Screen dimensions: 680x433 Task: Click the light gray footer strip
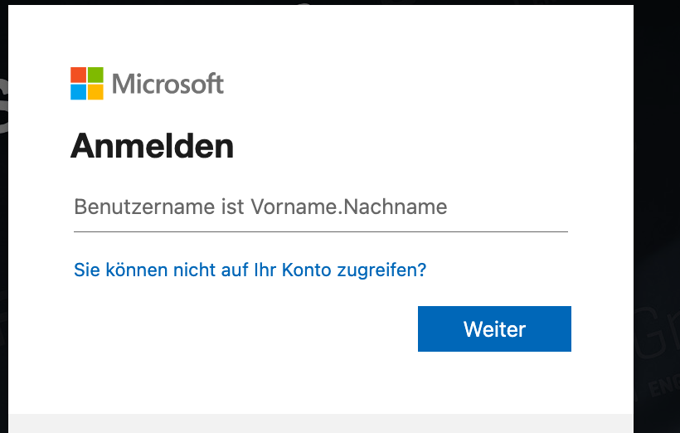(320, 423)
